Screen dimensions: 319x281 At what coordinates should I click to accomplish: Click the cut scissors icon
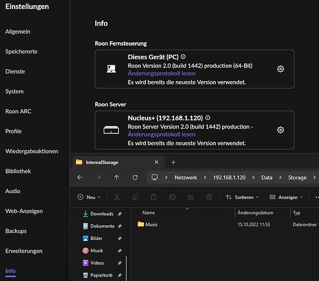tap(117, 197)
